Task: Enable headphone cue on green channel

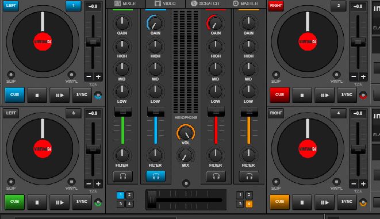Action: point(122,176)
